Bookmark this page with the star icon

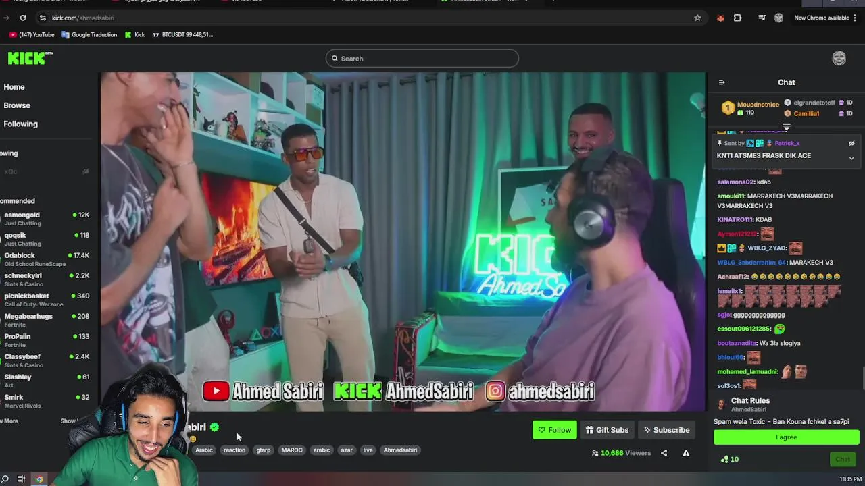pos(697,18)
